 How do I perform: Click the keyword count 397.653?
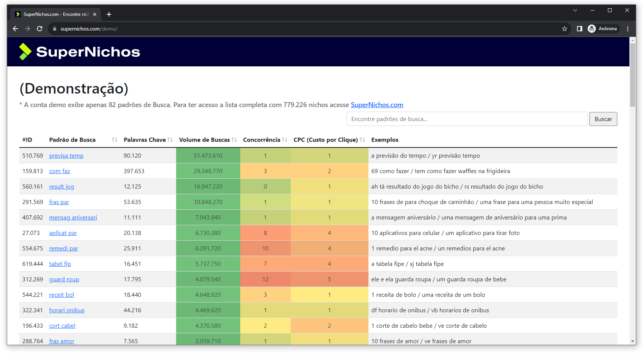[x=134, y=171]
